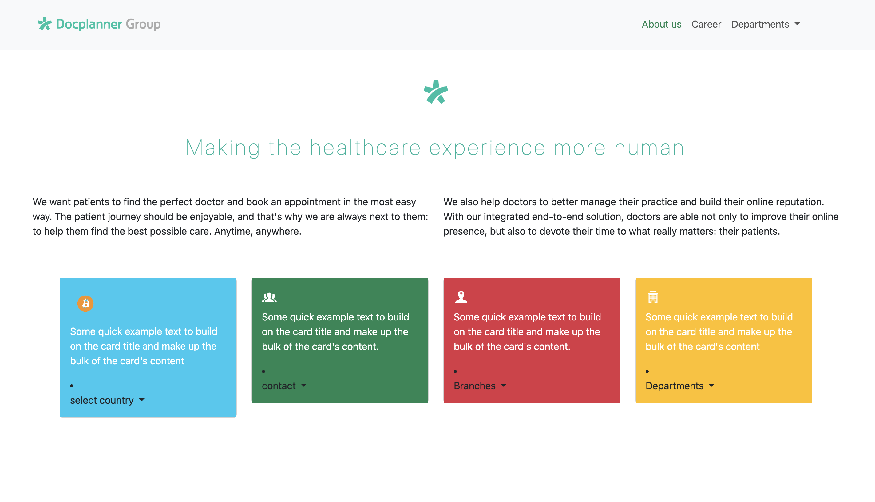Screen dimensions: 875x502
Task: Click the building icon on yellow card
Action: 653,297
